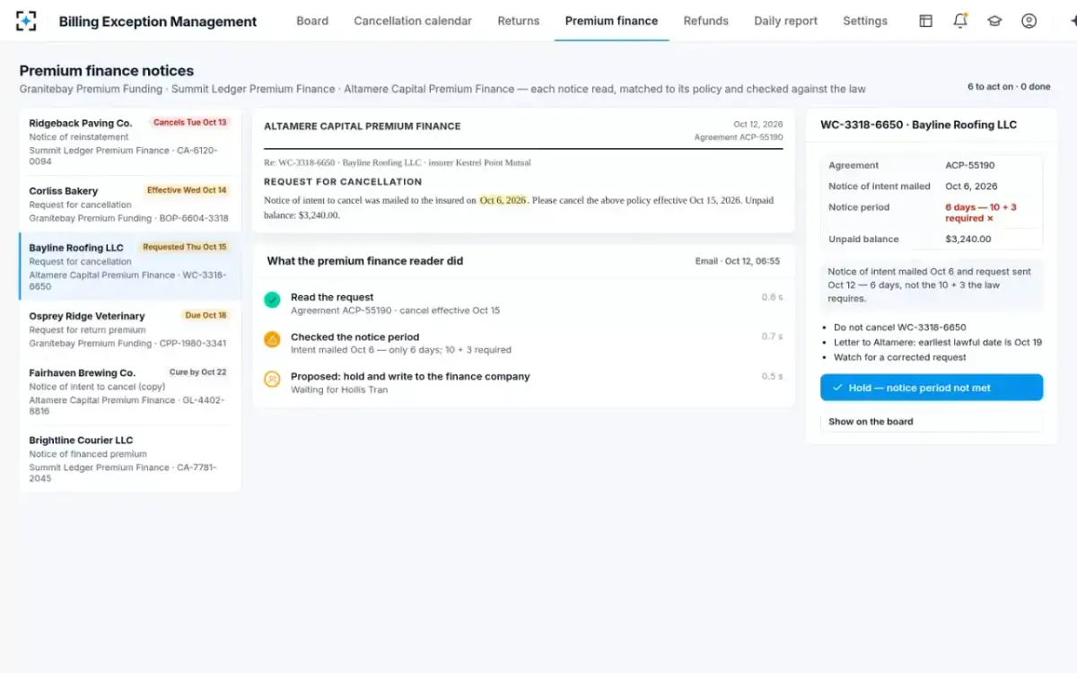Click the ALTAMERE CAPITAL PREMIUM FINANCE letter heading

[x=362, y=127]
